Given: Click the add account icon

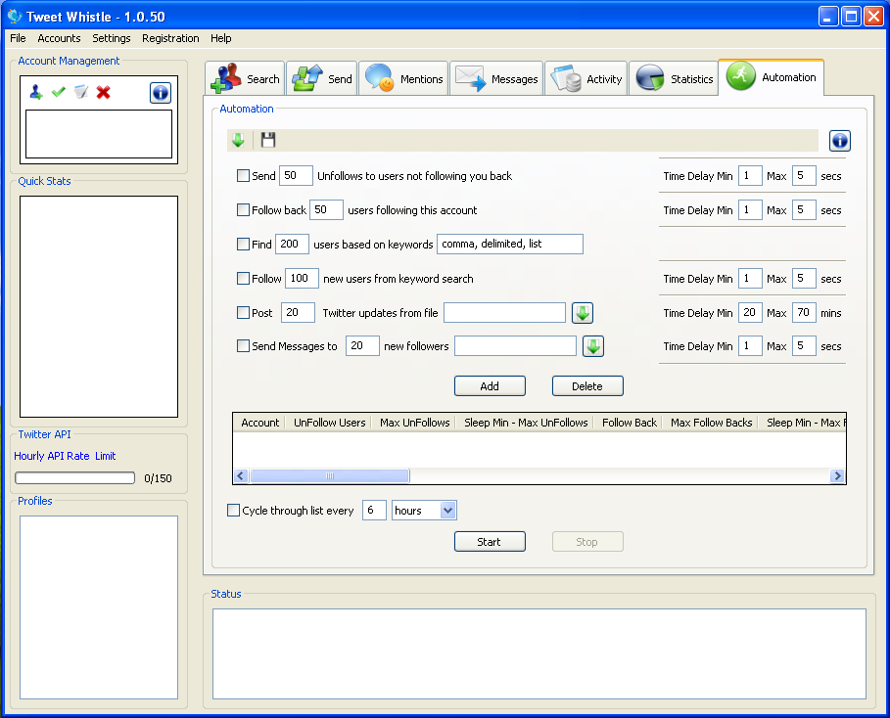Looking at the screenshot, I should click(36, 92).
